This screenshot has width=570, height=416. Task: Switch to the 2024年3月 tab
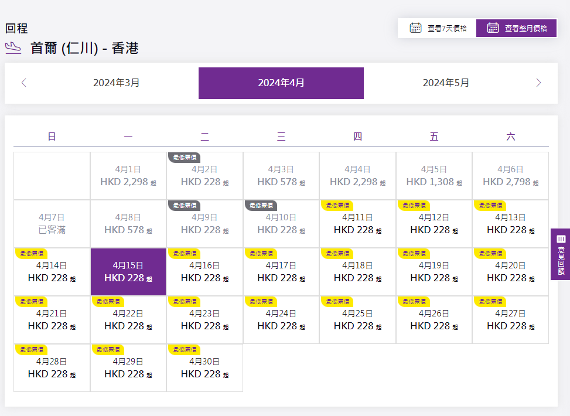[x=116, y=83]
